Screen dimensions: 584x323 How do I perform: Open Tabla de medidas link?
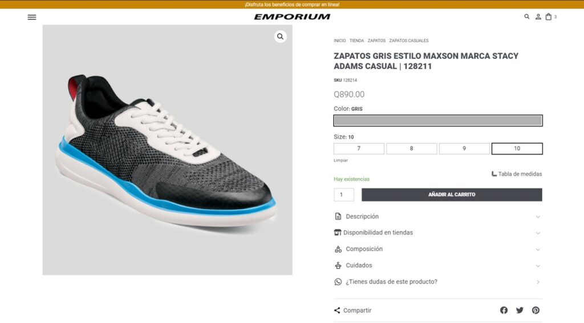point(517,174)
